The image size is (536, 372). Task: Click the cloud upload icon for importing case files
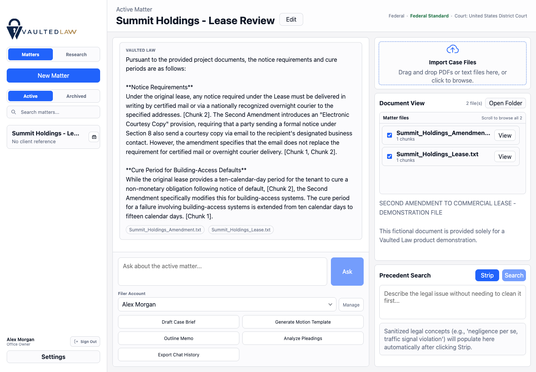point(453,49)
